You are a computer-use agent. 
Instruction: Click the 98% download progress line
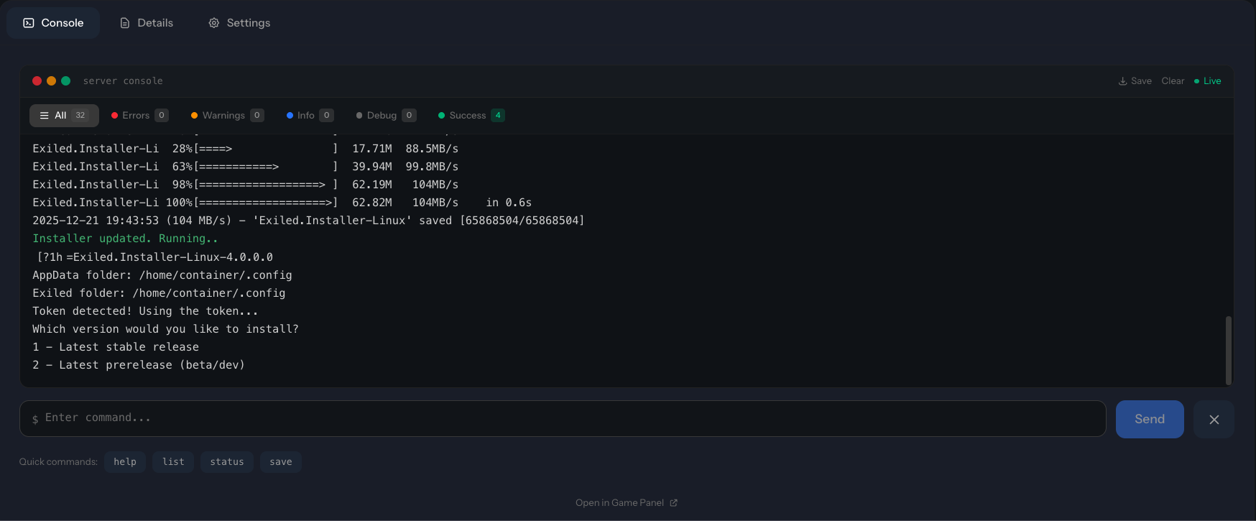(x=245, y=185)
